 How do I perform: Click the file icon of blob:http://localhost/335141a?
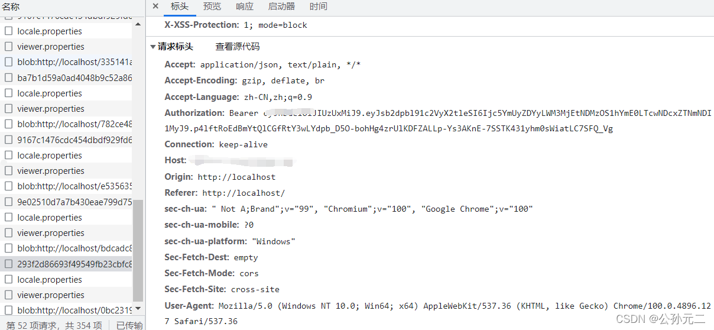[x=9, y=62]
